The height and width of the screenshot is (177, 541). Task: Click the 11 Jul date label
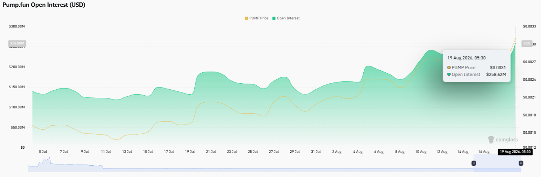pyautogui.click(x=106, y=152)
